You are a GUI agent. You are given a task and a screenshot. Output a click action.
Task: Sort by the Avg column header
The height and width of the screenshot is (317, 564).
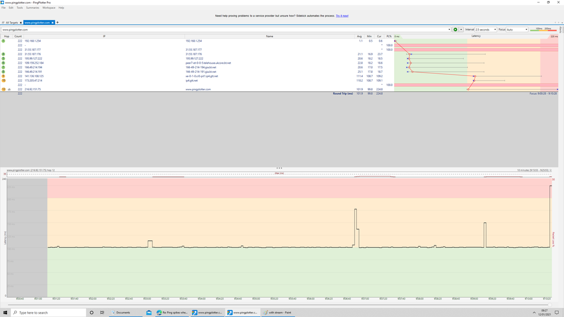click(360, 36)
